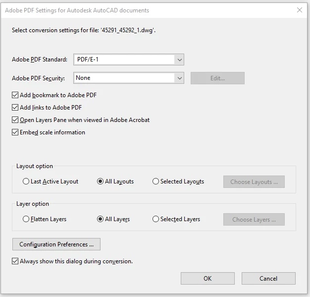Cancel the PDF settings dialog
Screen dimensions: 310x297
pyautogui.click(x=268, y=278)
